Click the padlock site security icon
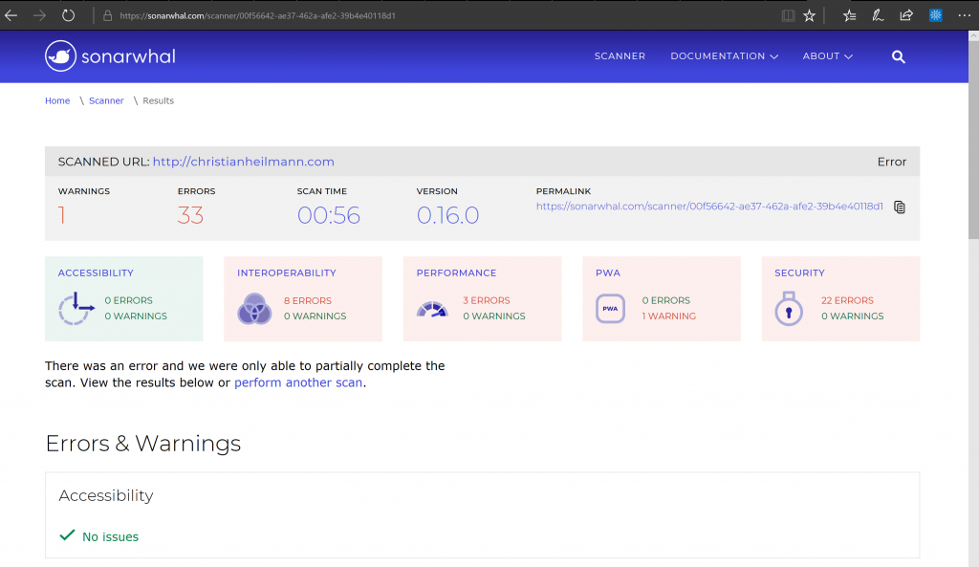979x567 pixels. (x=107, y=15)
